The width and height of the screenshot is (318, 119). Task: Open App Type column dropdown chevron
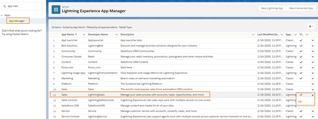(295, 35)
